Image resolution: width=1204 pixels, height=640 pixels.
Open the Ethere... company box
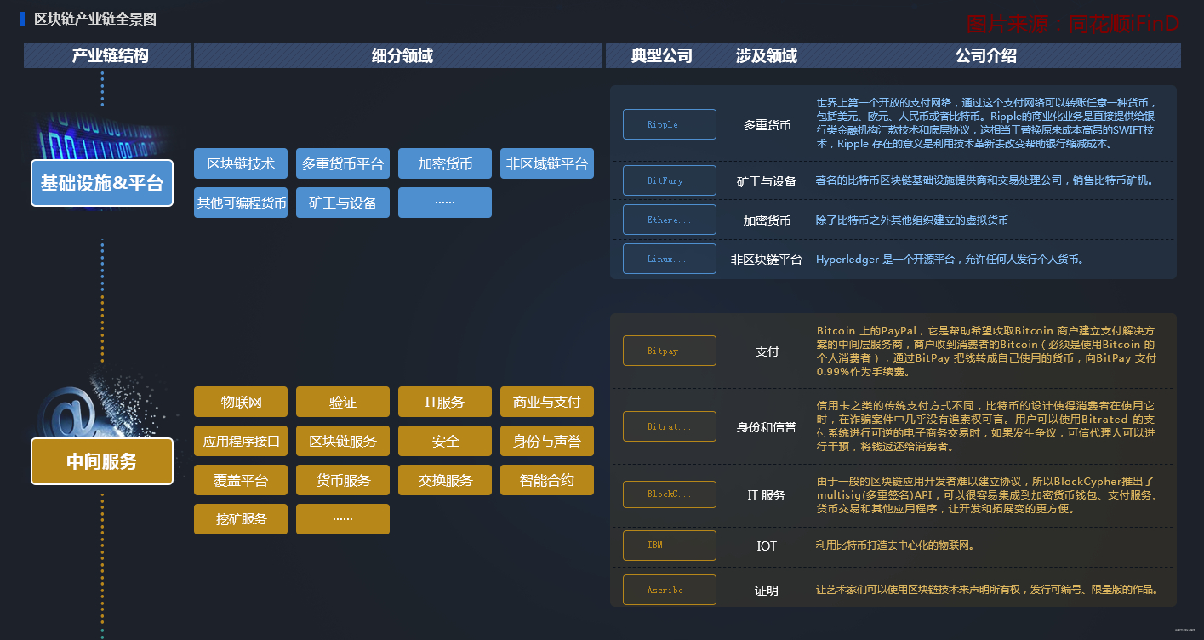click(670, 220)
